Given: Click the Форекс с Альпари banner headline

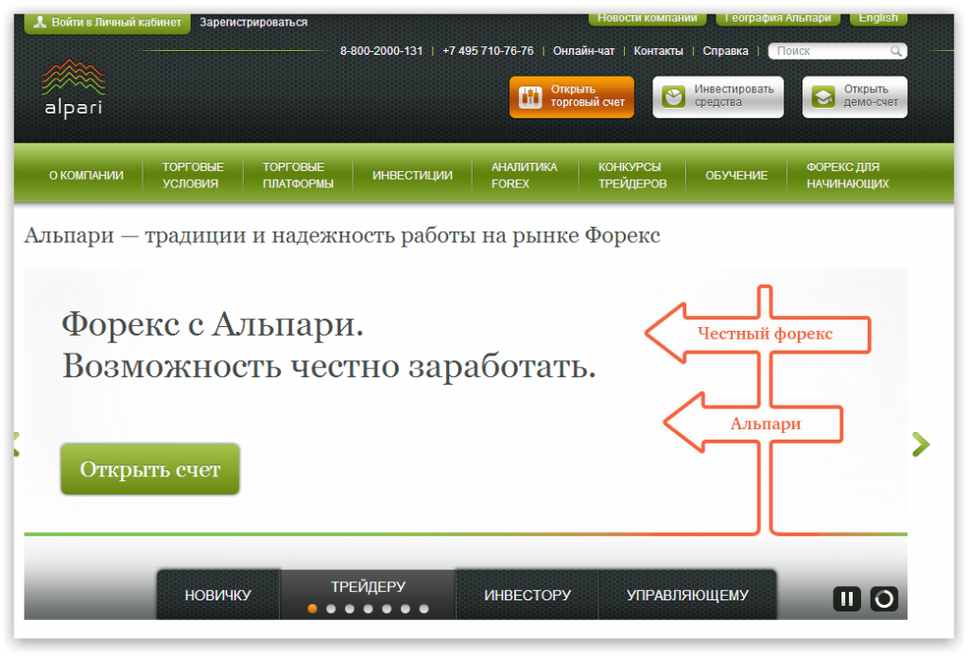Looking at the screenshot, I should click(x=213, y=324).
